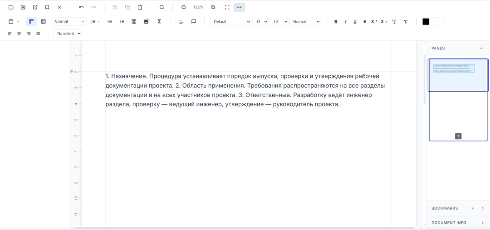Click the 132% zoom level value

198,7
